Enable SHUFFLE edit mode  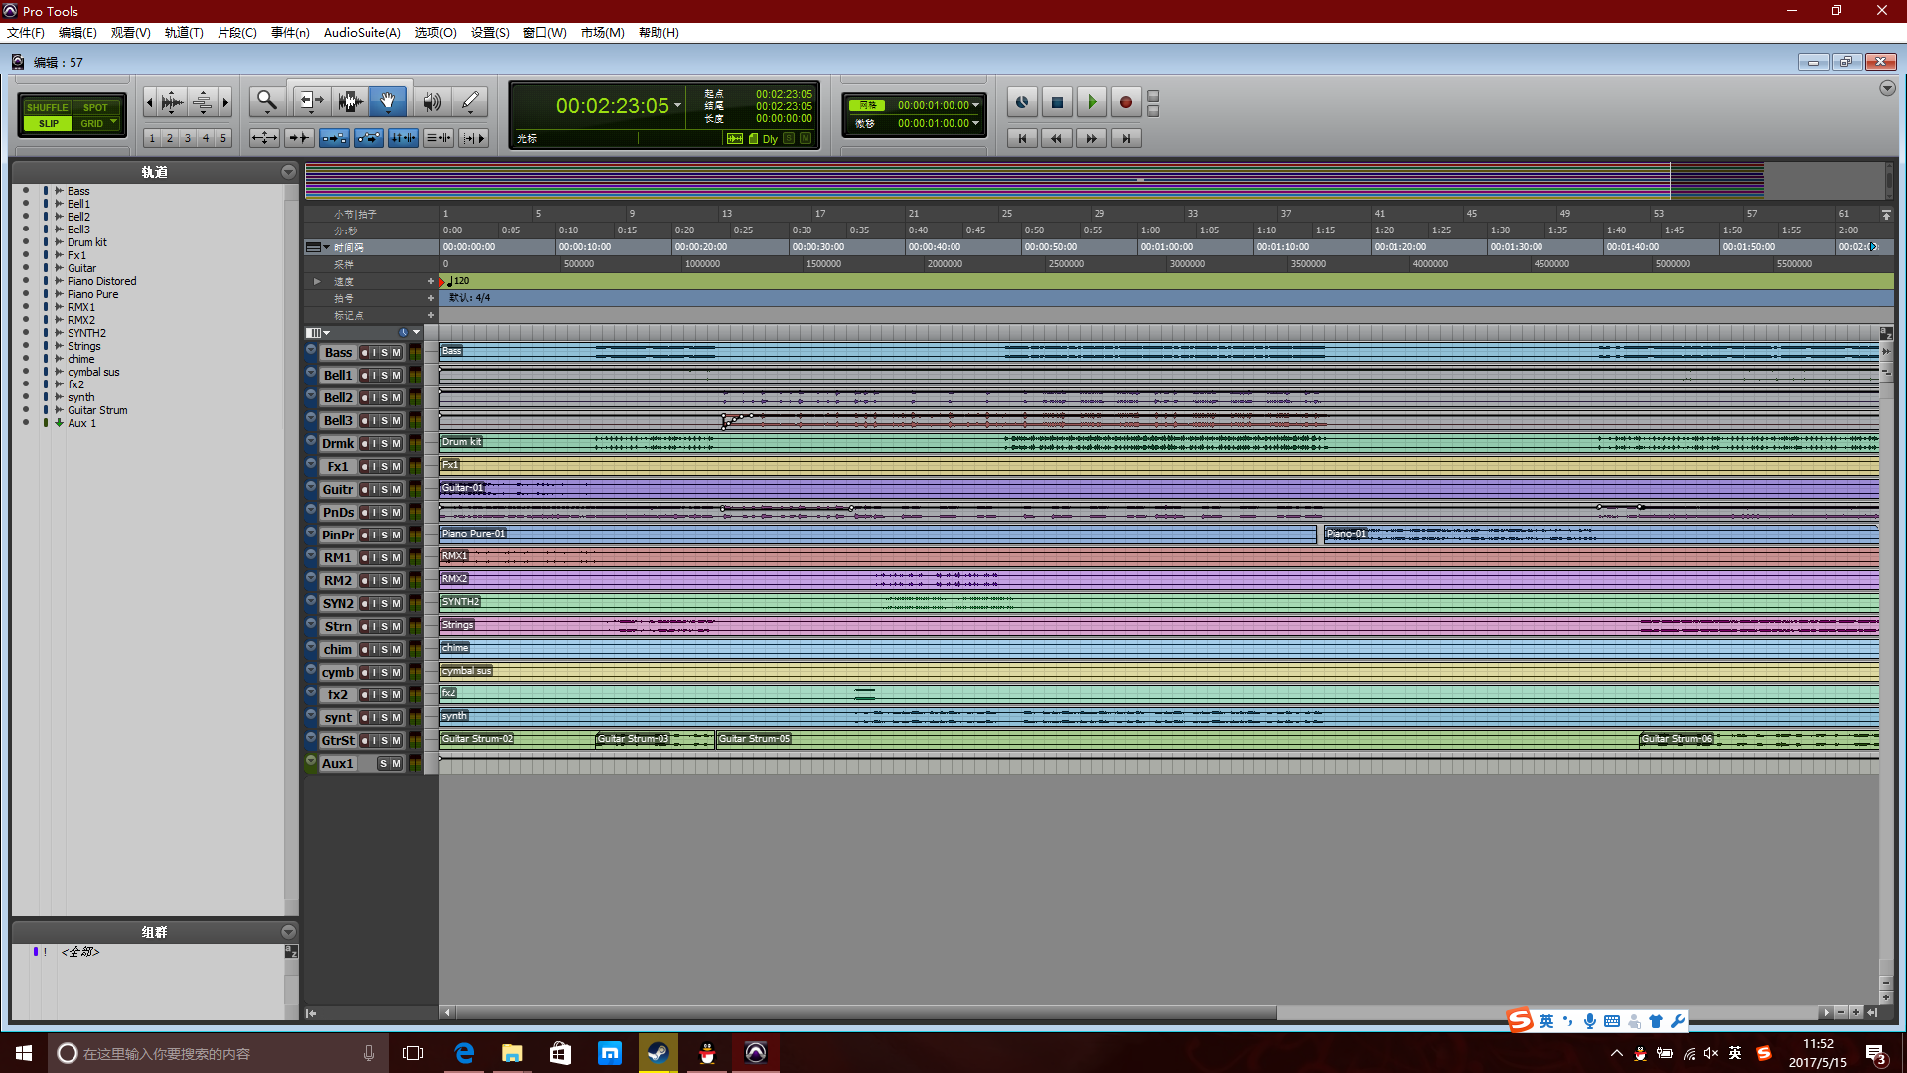[48, 107]
